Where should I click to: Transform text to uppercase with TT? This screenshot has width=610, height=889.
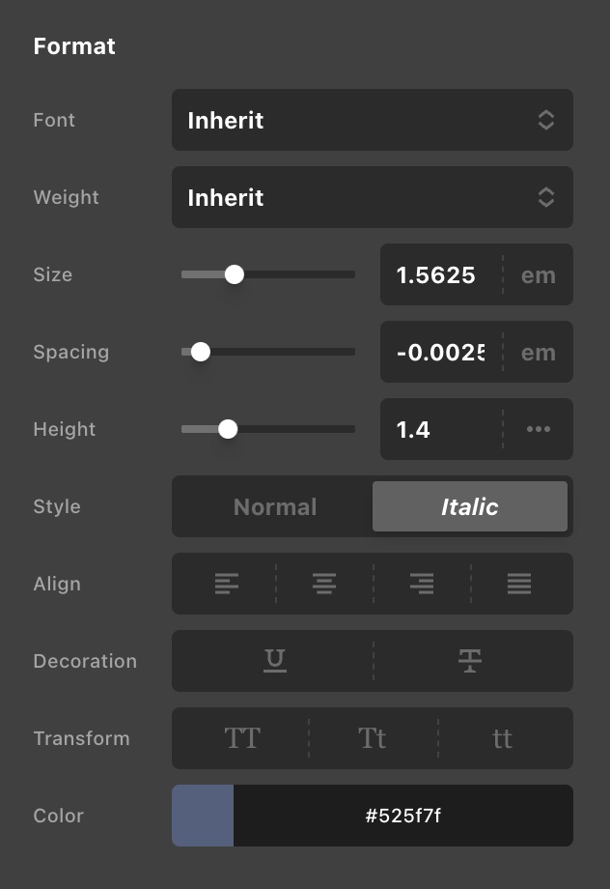pos(242,738)
